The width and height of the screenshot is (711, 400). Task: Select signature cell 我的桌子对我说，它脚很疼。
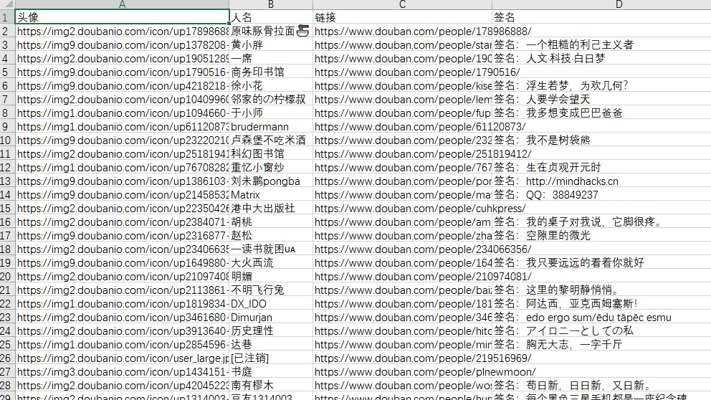(x=601, y=222)
